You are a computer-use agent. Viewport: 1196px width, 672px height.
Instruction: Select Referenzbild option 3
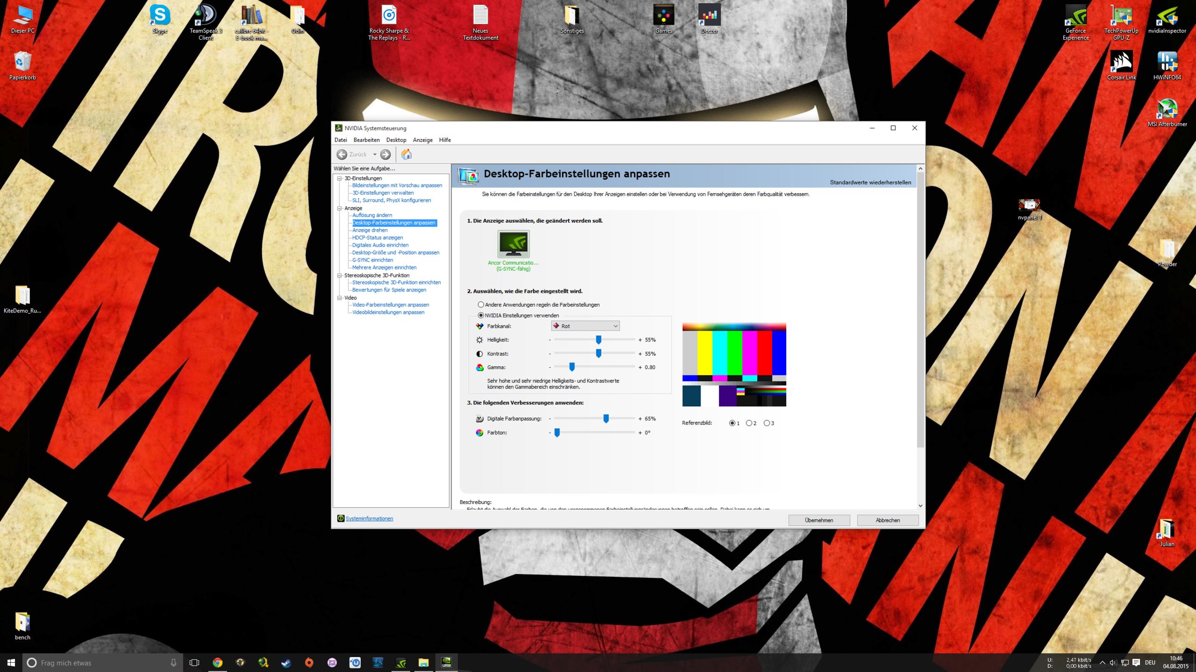click(x=766, y=423)
